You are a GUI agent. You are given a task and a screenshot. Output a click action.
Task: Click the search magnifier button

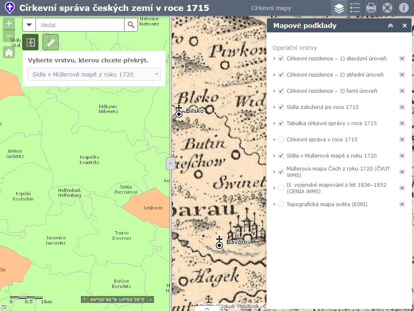click(x=131, y=25)
